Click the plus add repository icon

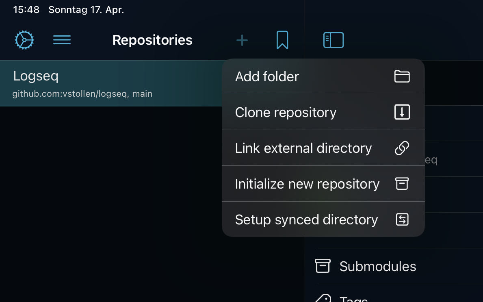[x=242, y=40]
